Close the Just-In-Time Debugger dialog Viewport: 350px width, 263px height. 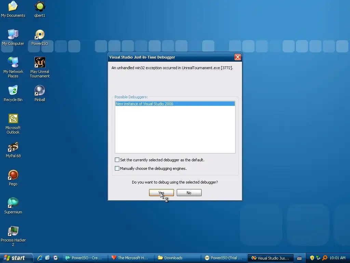(x=238, y=57)
